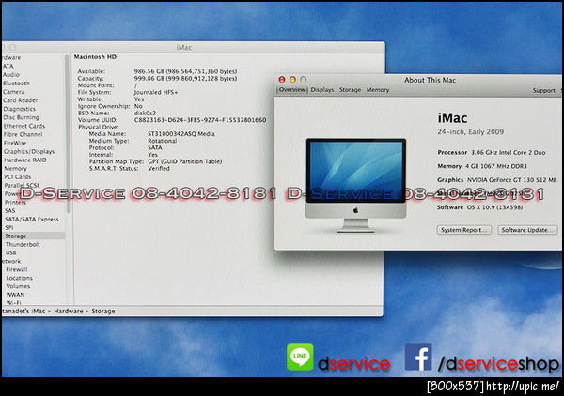Screen dimensions: 564x396
Task: Select WWAN under Network
Action: pos(15,295)
